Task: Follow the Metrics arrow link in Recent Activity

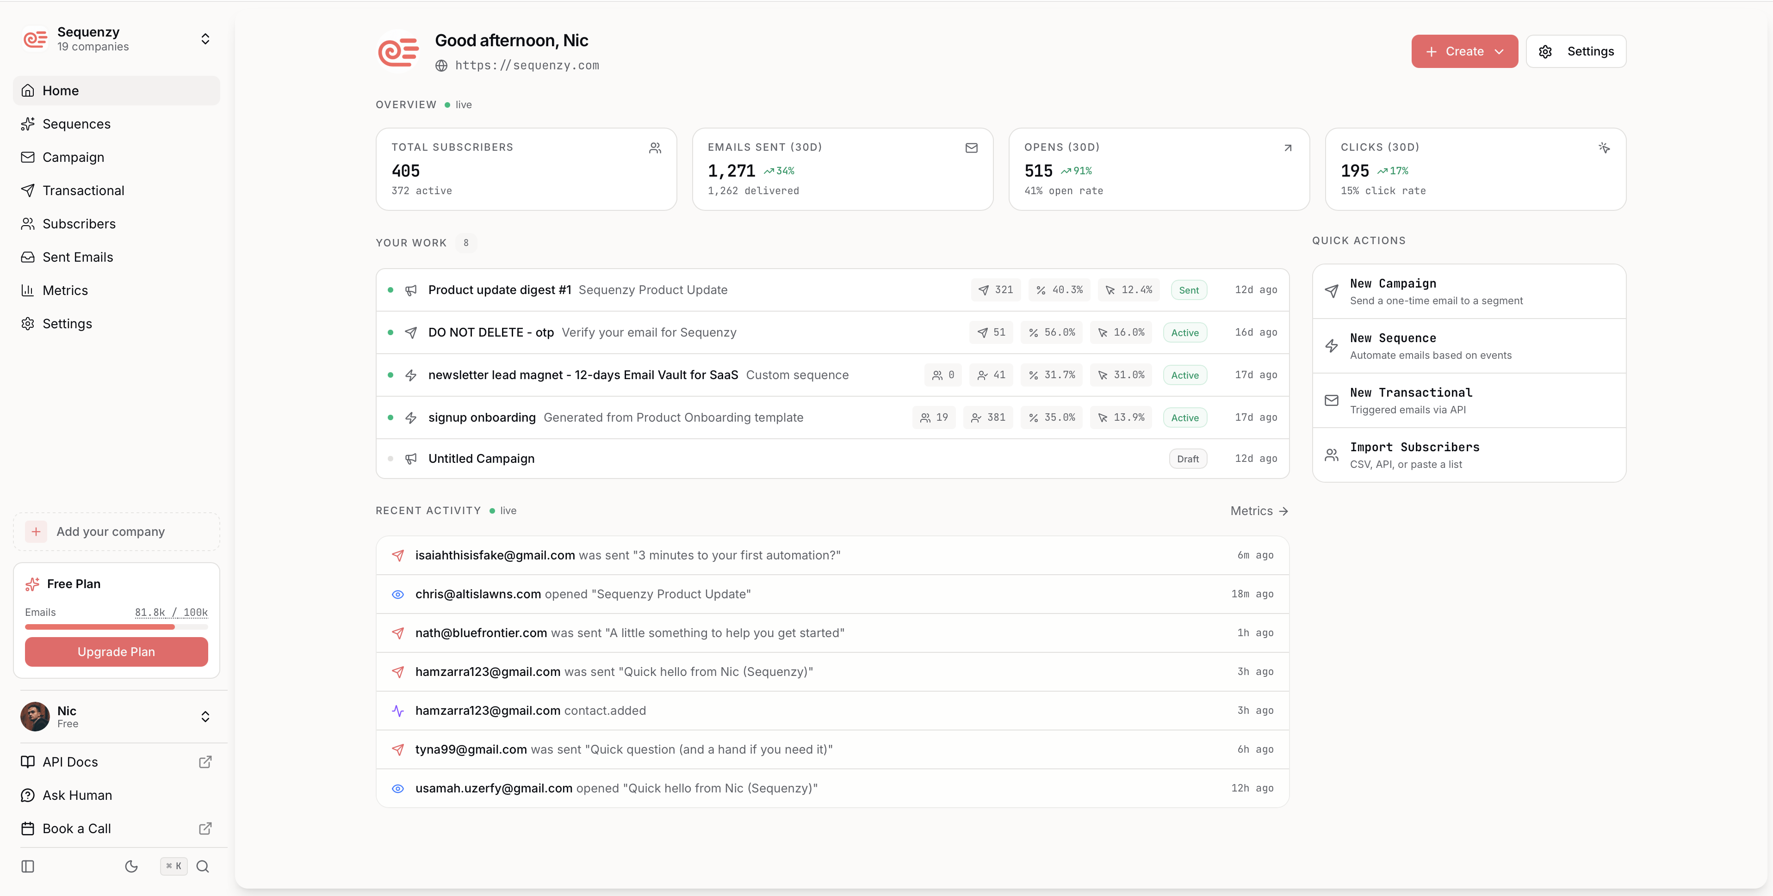Action: point(1259,511)
